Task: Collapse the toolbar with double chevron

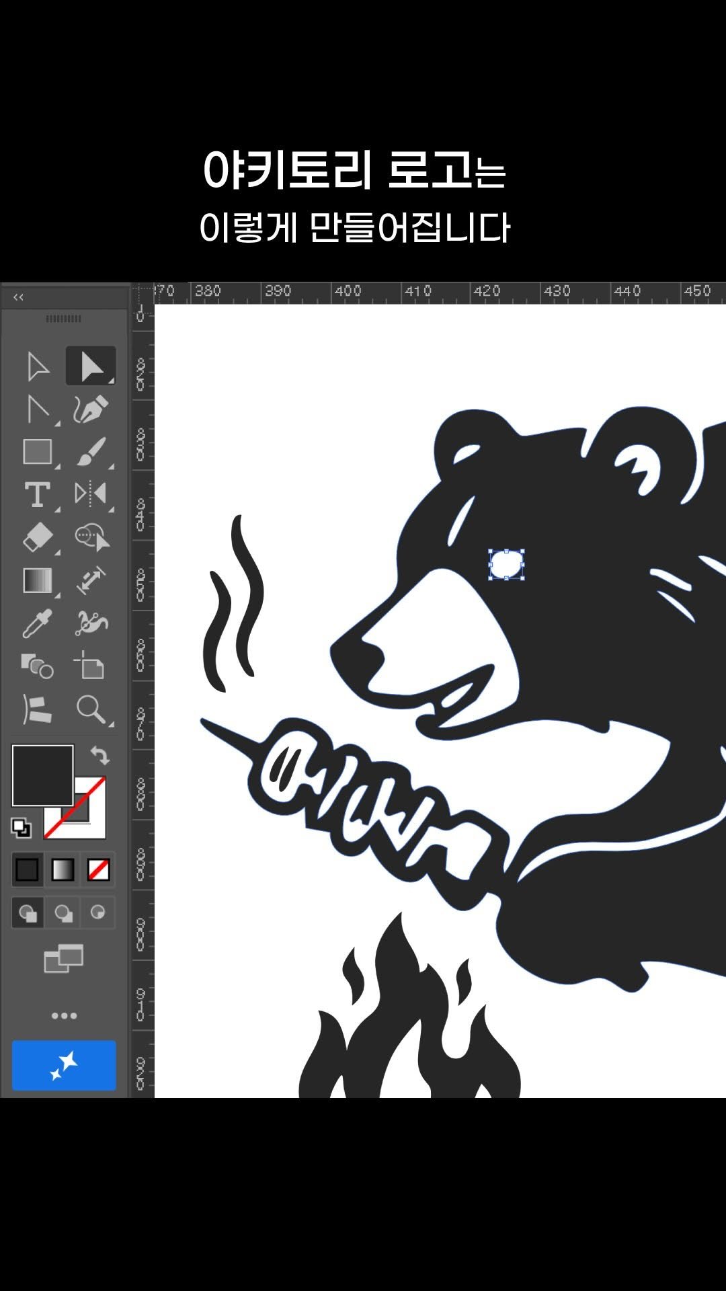Action: coord(18,297)
